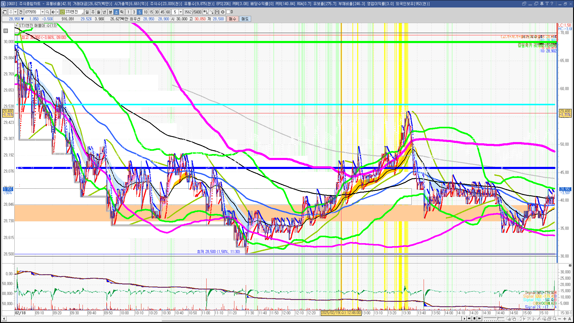The image size is (574, 323).
Task: Click the plus zoom-in icon at bottom right
Action: click(x=565, y=319)
